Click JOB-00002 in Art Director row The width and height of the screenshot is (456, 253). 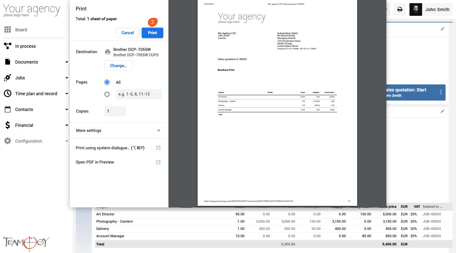coord(432,214)
